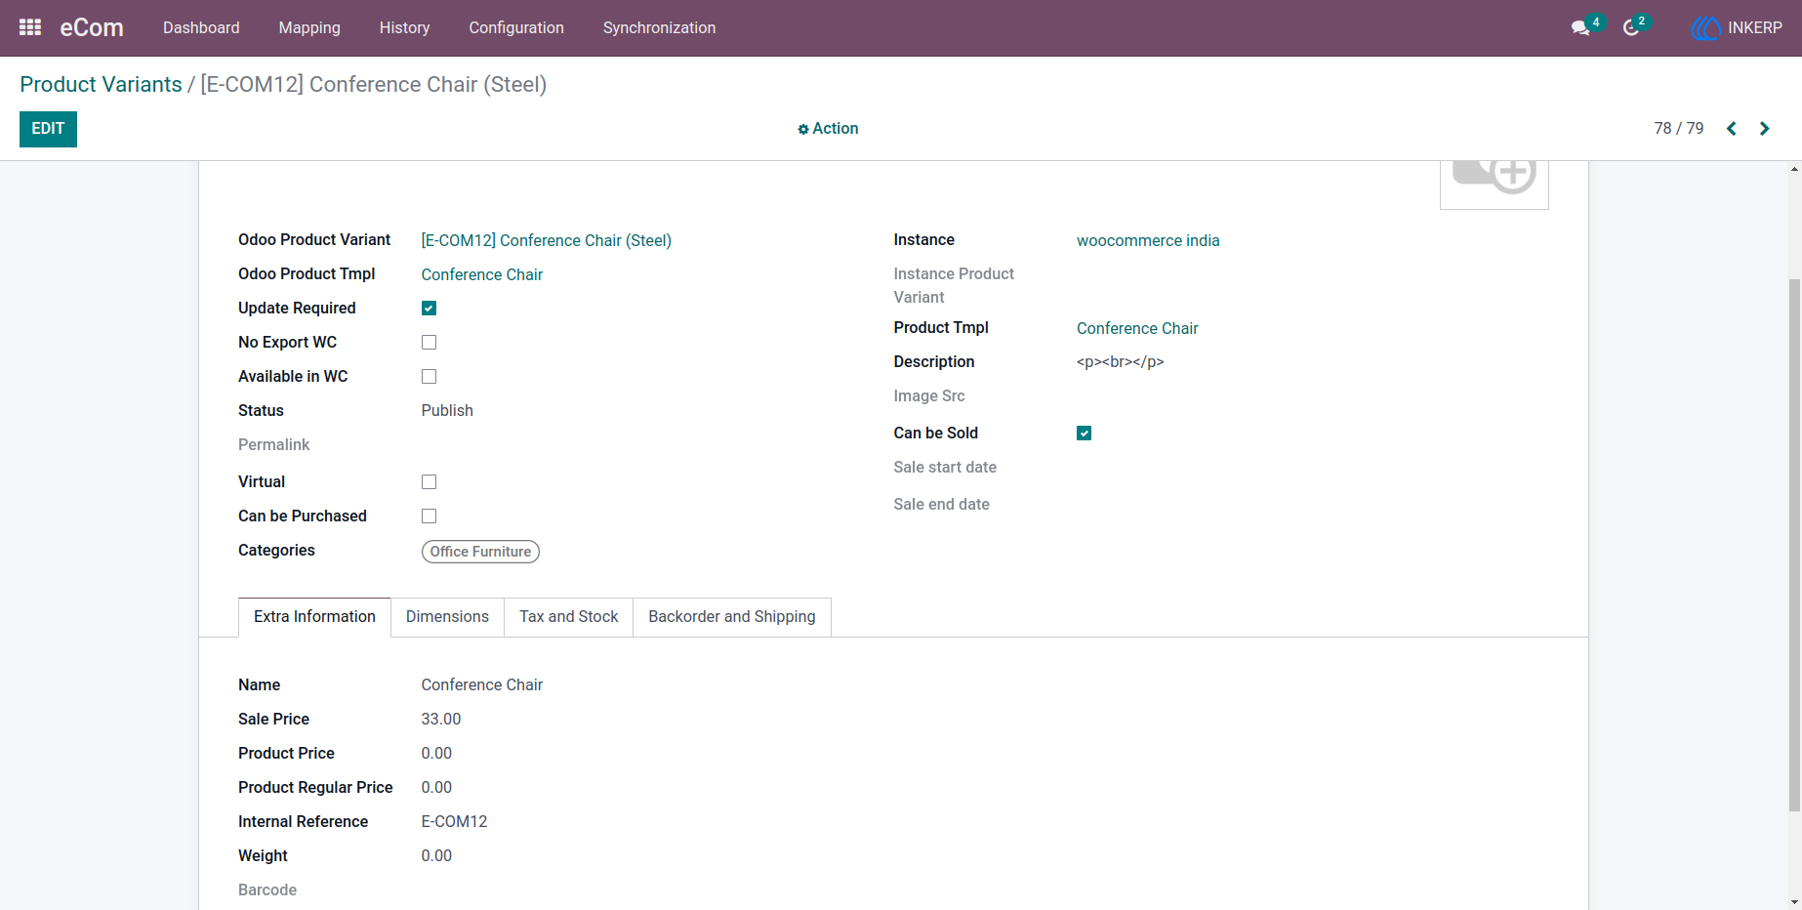Switch to the Tax and Stock tab
The width and height of the screenshot is (1802, 910).
click(x=568, y=617)
